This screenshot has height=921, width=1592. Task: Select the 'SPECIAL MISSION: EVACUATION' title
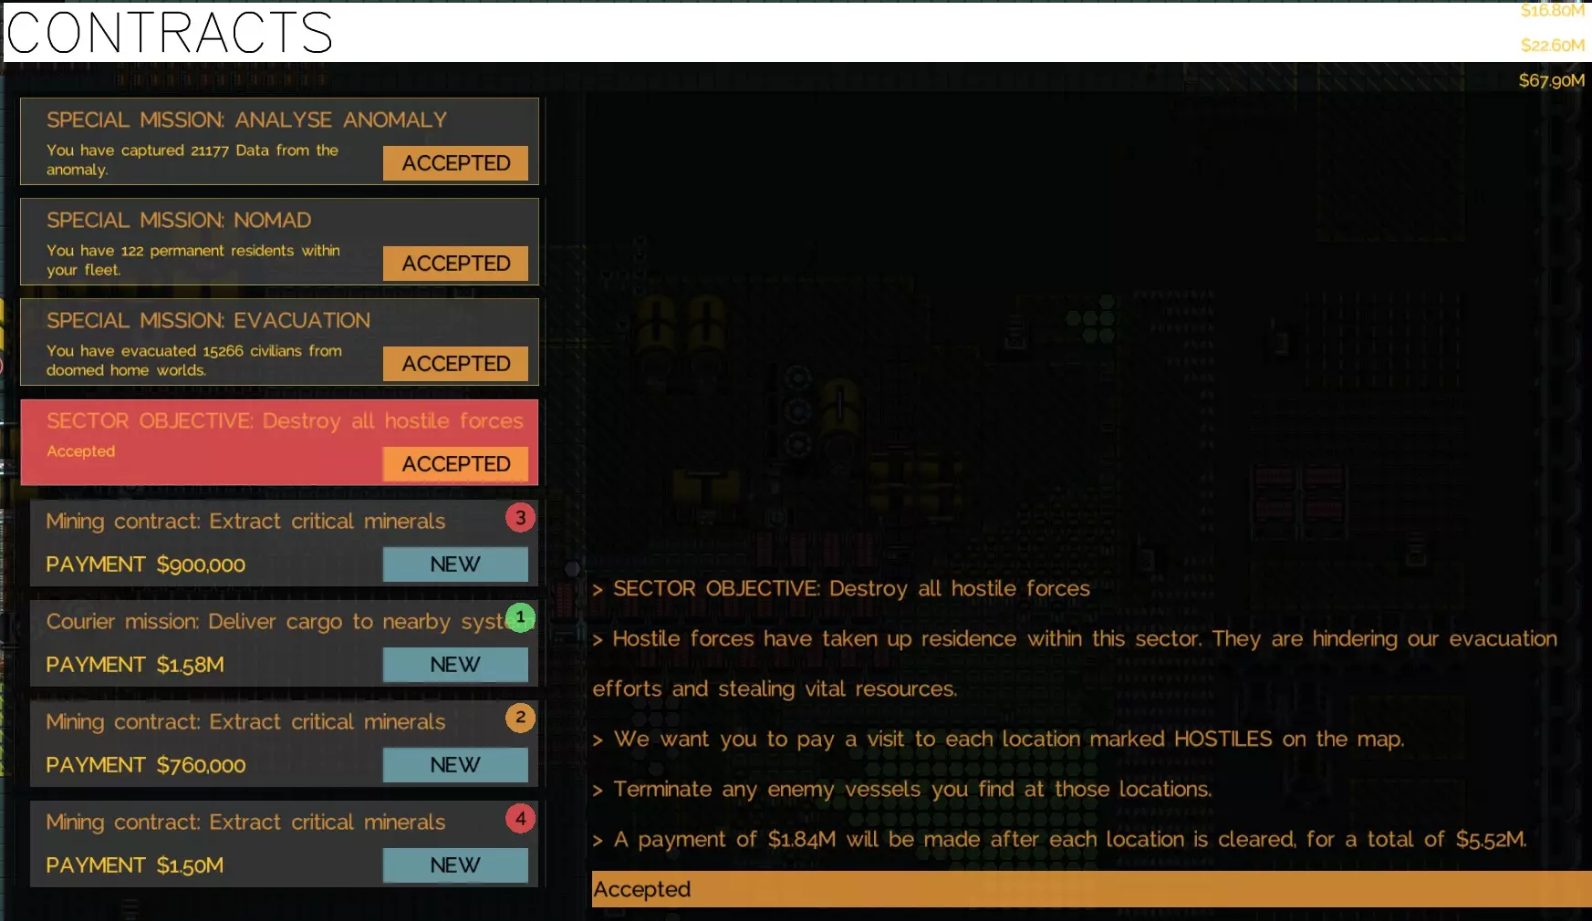[208, 321]
